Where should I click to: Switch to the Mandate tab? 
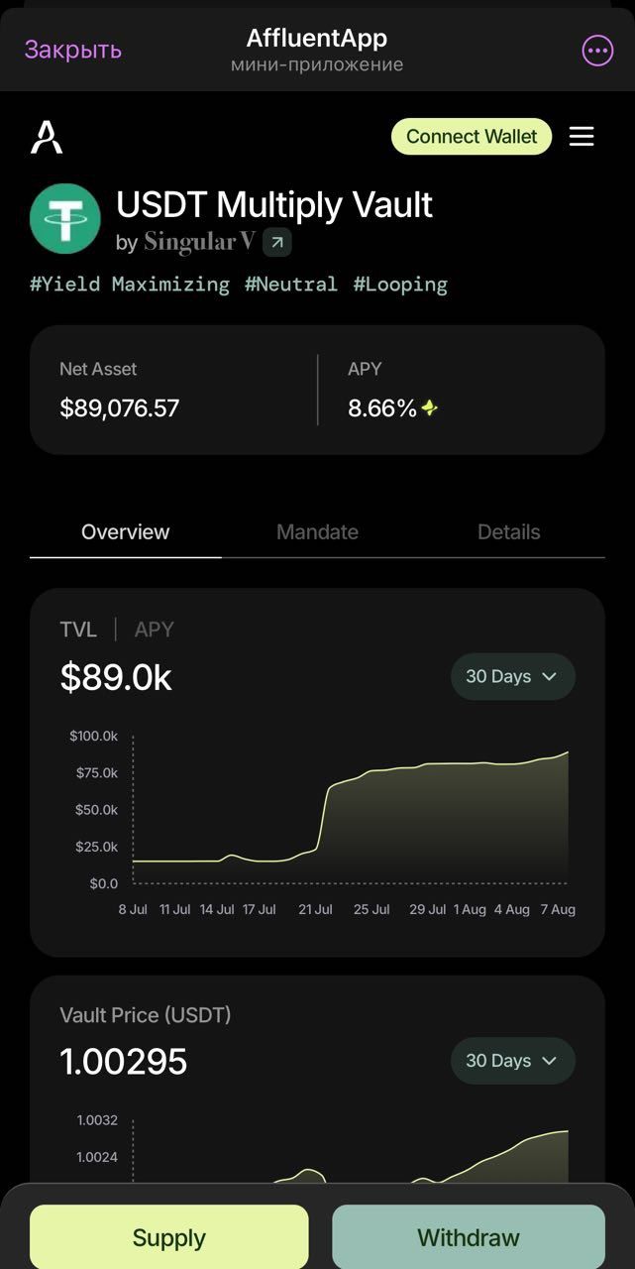317,531
